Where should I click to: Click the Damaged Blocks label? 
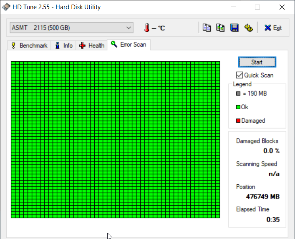click(257, 141)
